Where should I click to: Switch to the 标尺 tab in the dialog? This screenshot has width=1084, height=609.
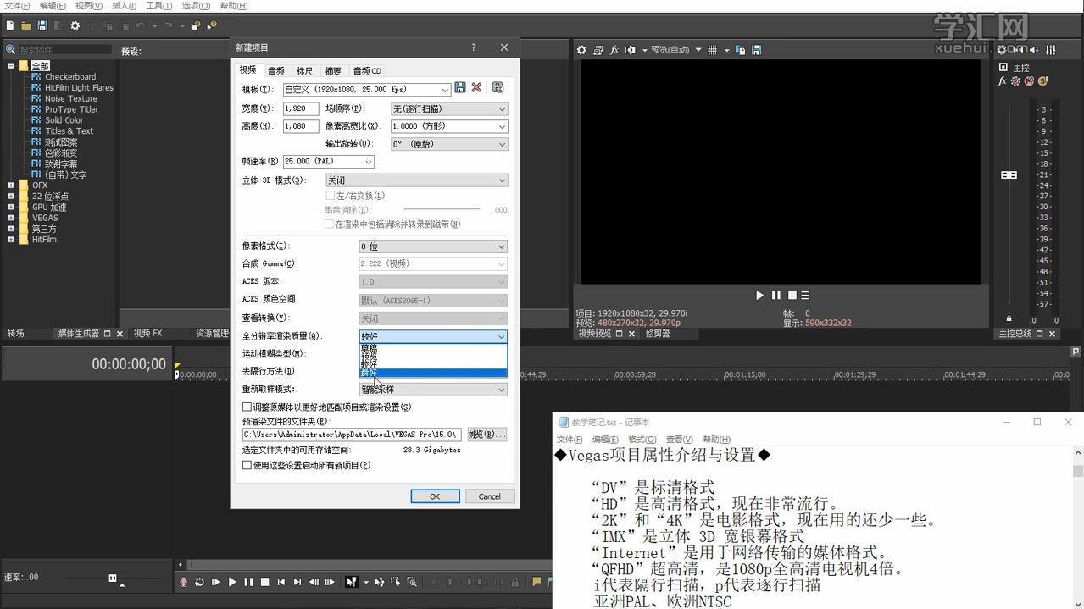(304, 70)
